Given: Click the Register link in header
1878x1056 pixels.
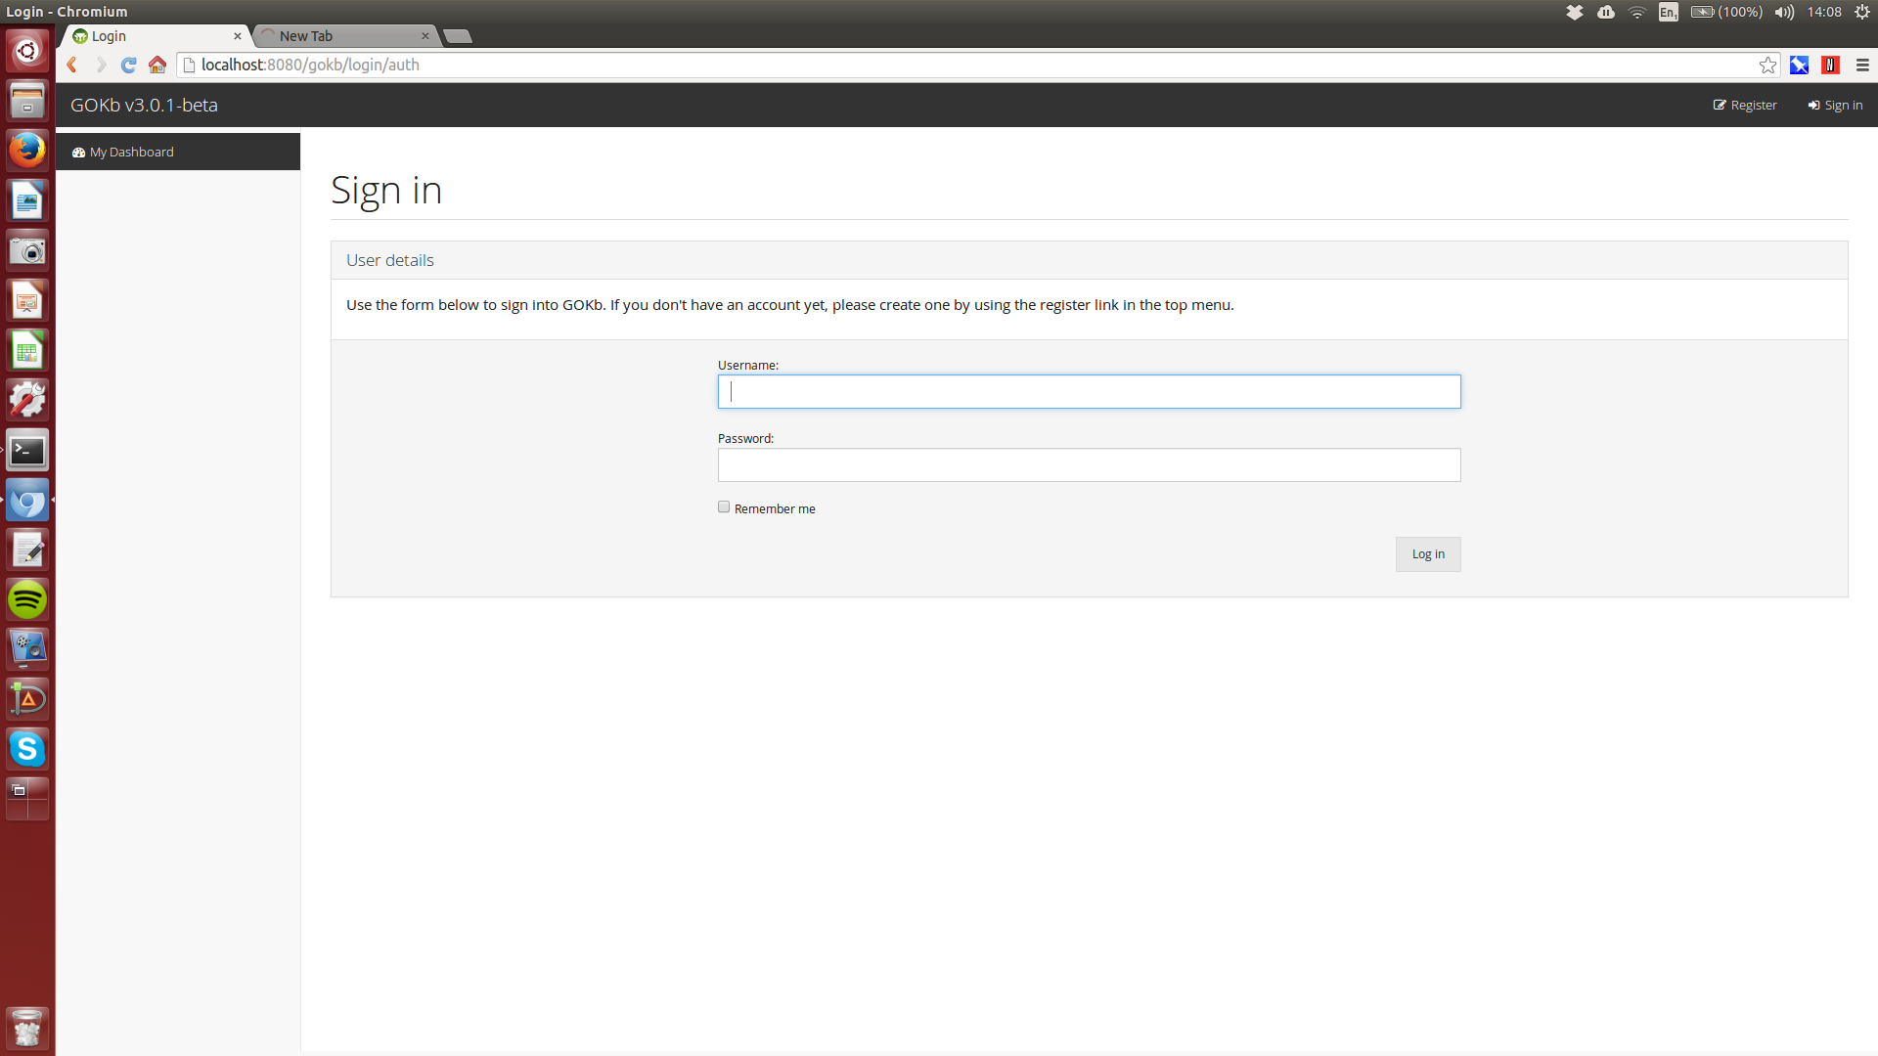Looking at the screenshot, I should (1745, 105).
